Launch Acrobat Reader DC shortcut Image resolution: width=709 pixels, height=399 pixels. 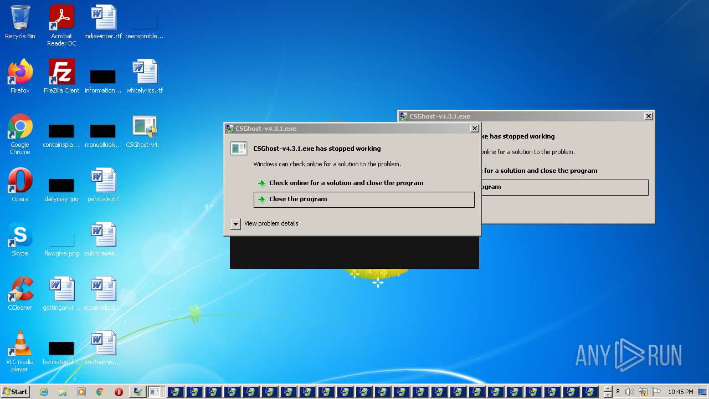[x=61, y=25]
